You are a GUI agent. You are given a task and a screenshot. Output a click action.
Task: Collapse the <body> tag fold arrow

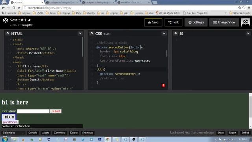pos(11,62)
